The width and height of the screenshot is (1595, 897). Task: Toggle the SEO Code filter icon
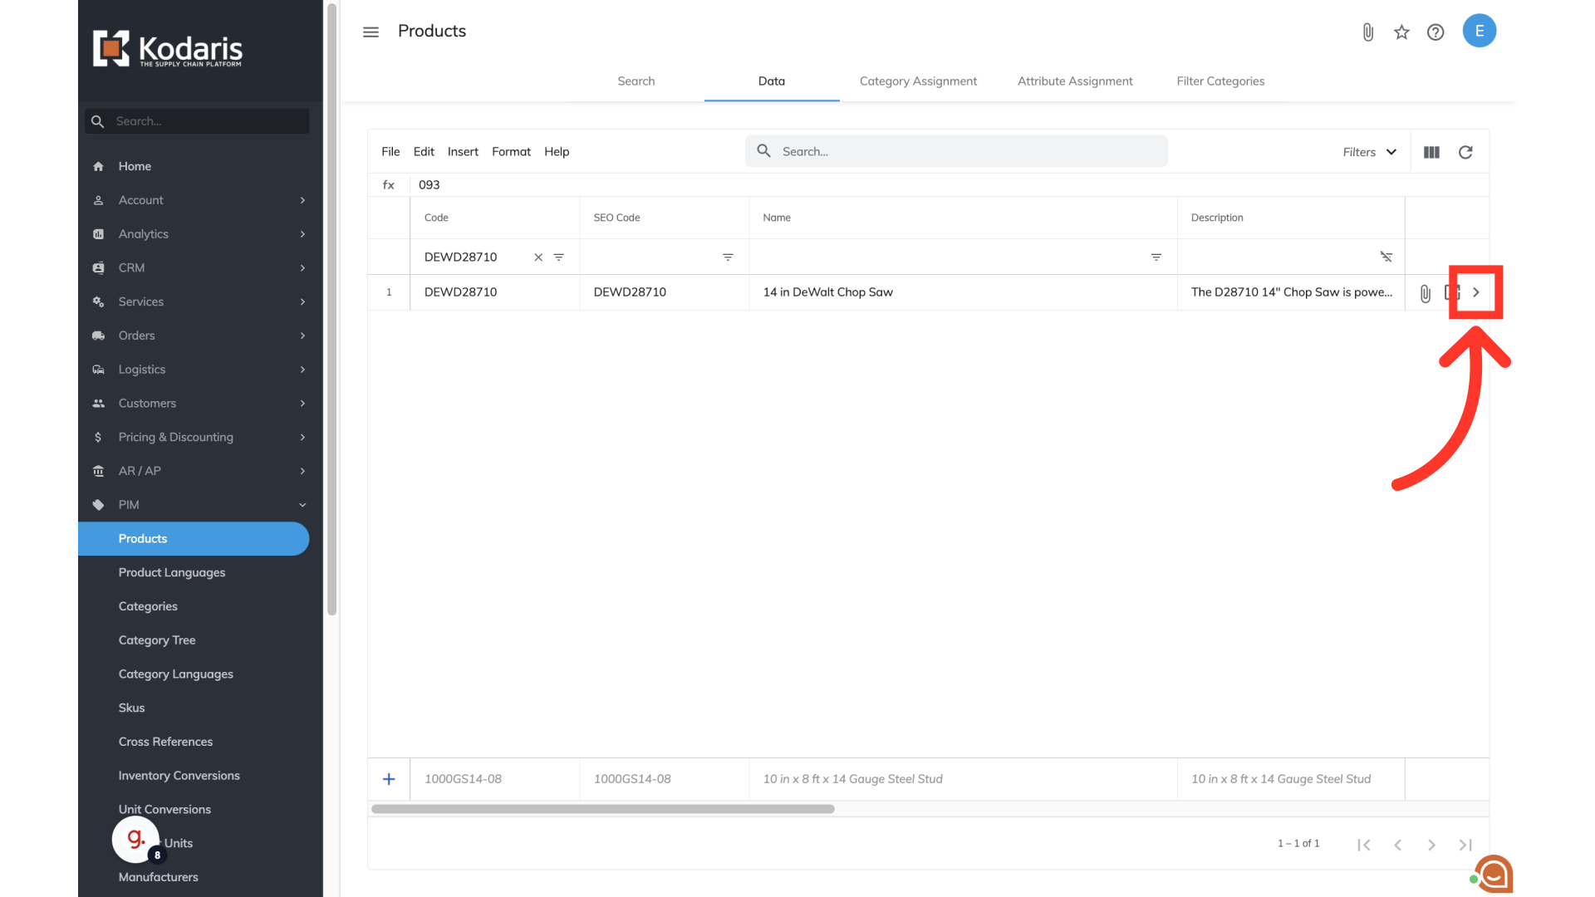[x=728, y=257]
